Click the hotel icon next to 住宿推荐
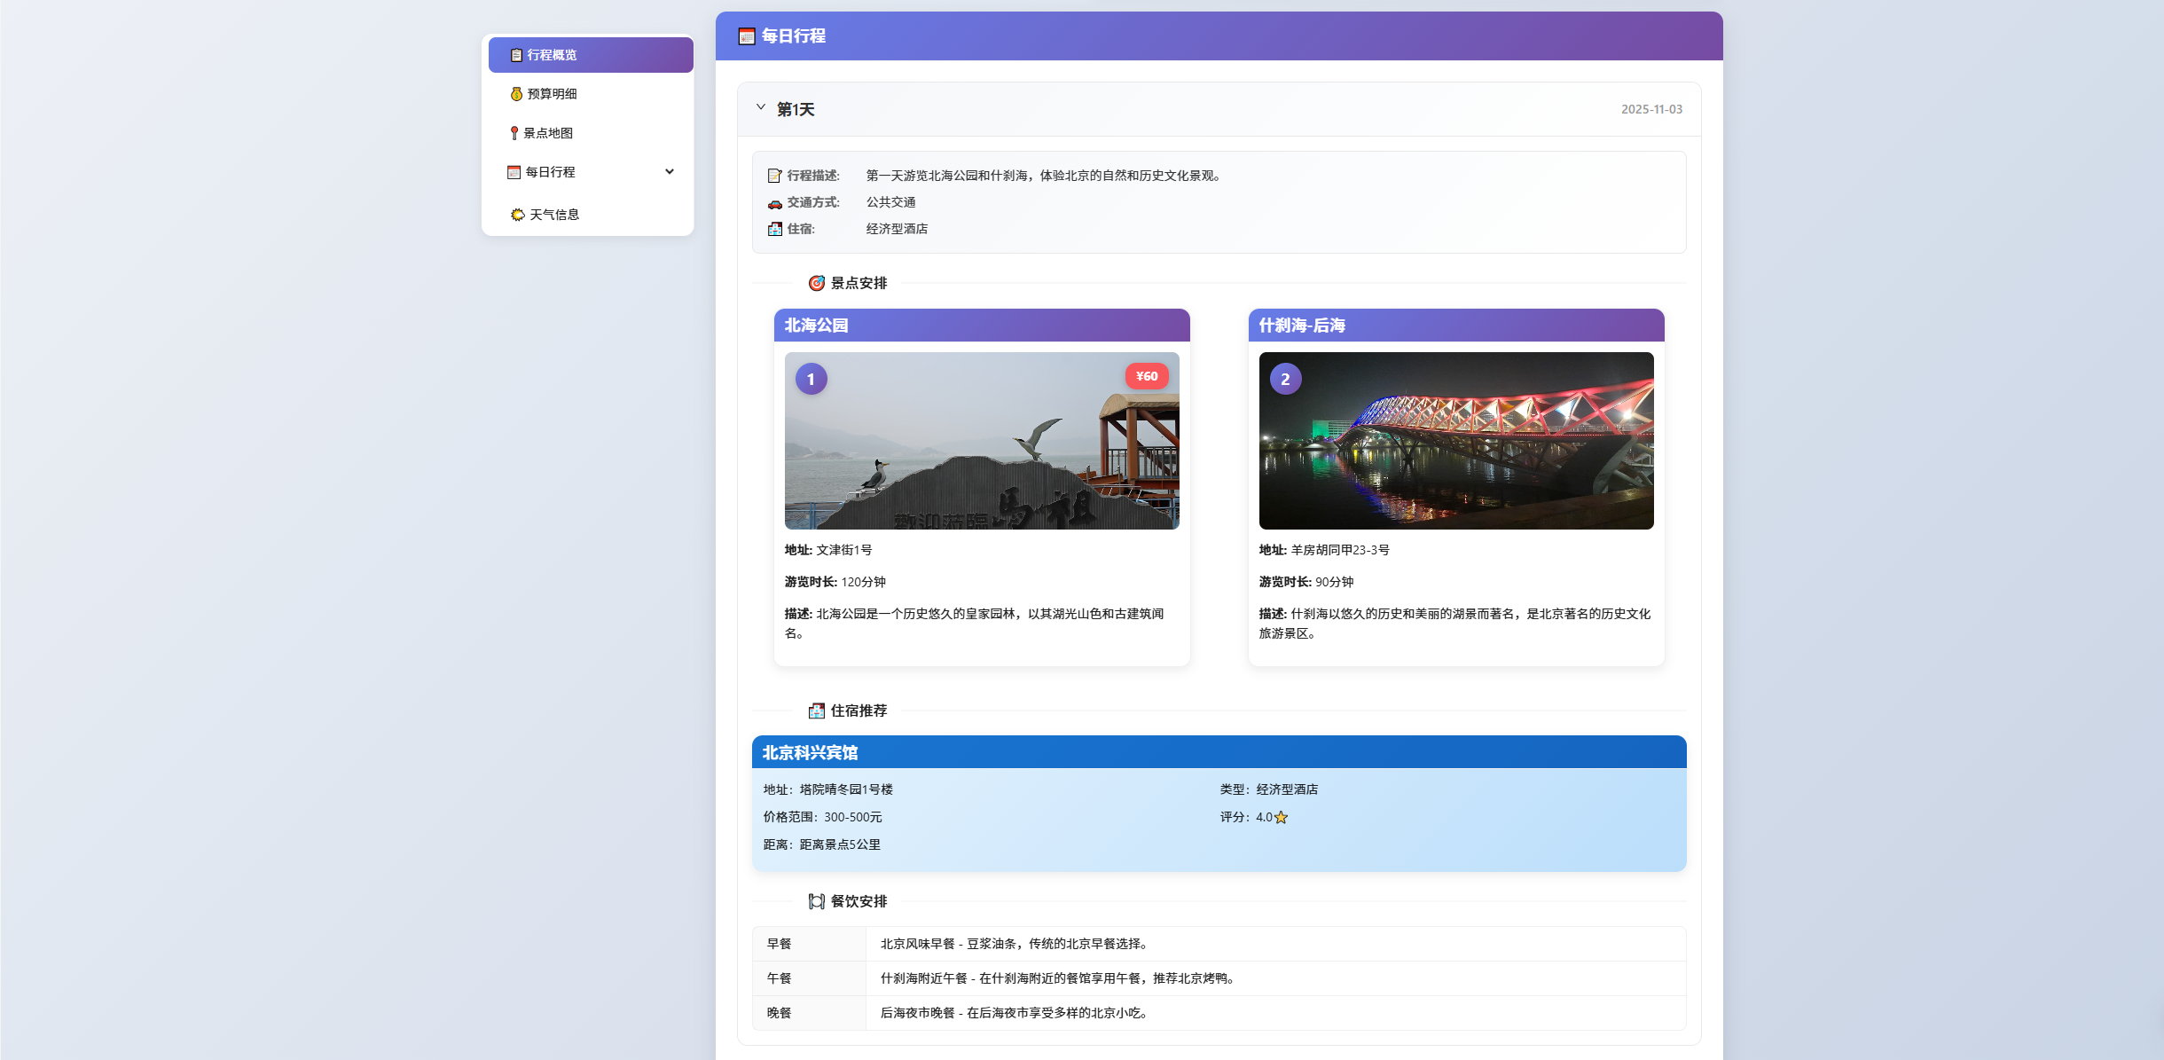The image size is (2164, 1060). pos(815,711)
